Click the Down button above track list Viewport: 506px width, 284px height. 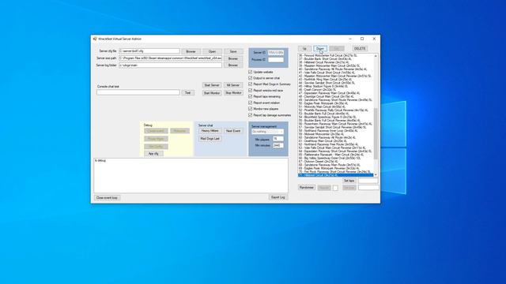point(320,49)
